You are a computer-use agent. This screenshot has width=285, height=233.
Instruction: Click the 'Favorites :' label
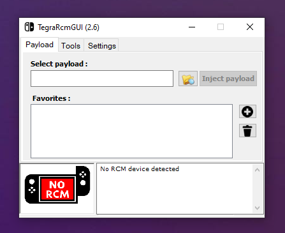(51, 98)
